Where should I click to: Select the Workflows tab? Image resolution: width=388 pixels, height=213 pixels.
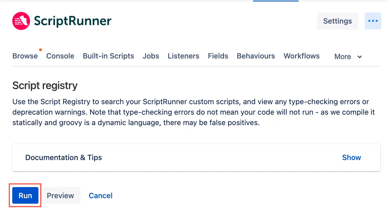(301, 56)
